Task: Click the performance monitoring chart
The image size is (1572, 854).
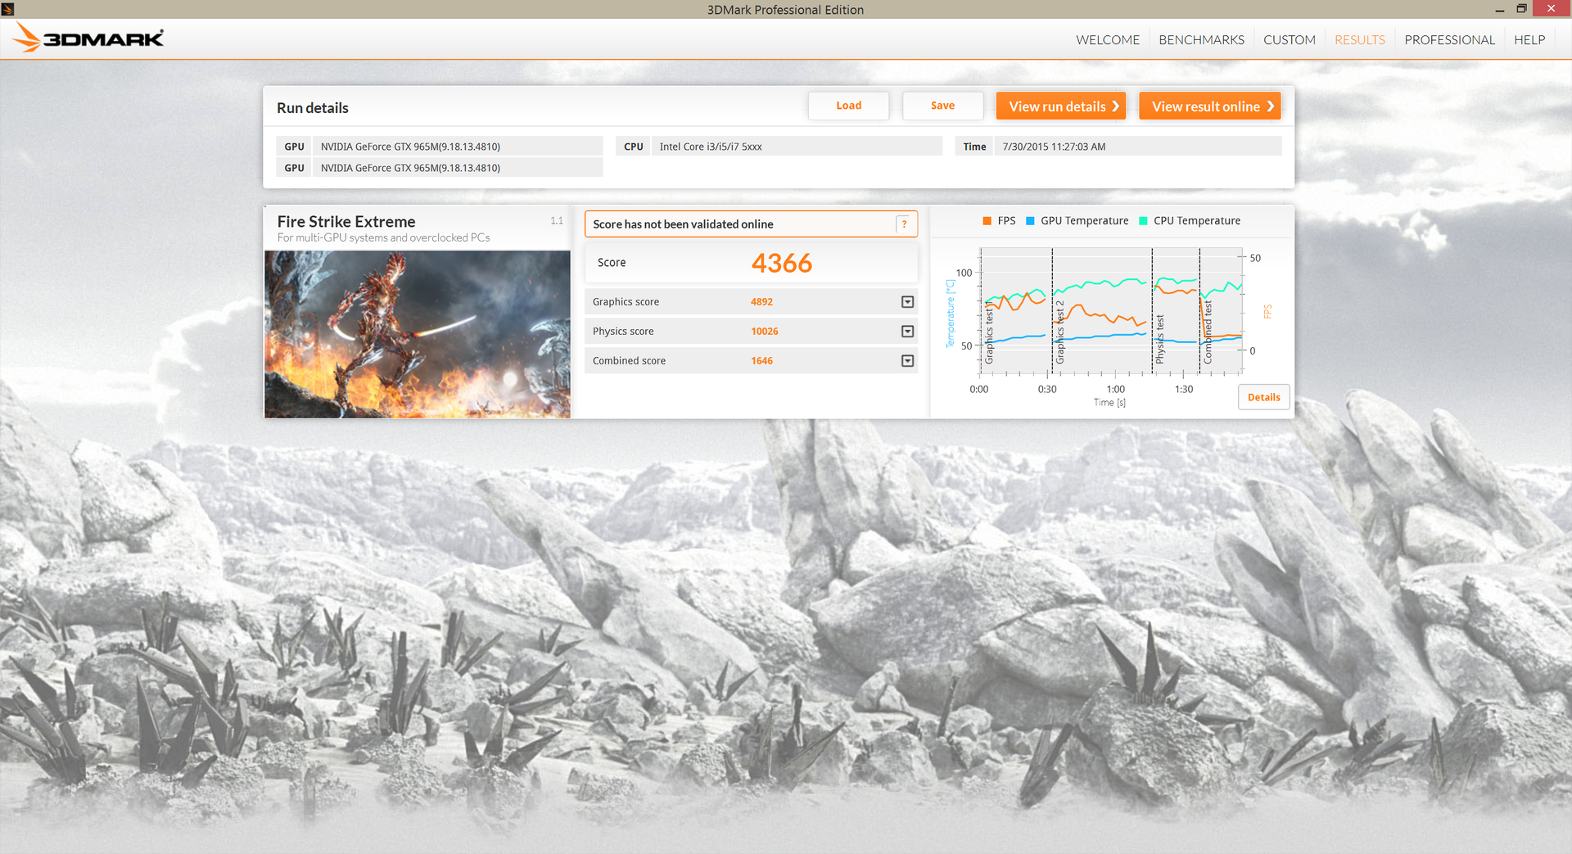Action: 1110,312
